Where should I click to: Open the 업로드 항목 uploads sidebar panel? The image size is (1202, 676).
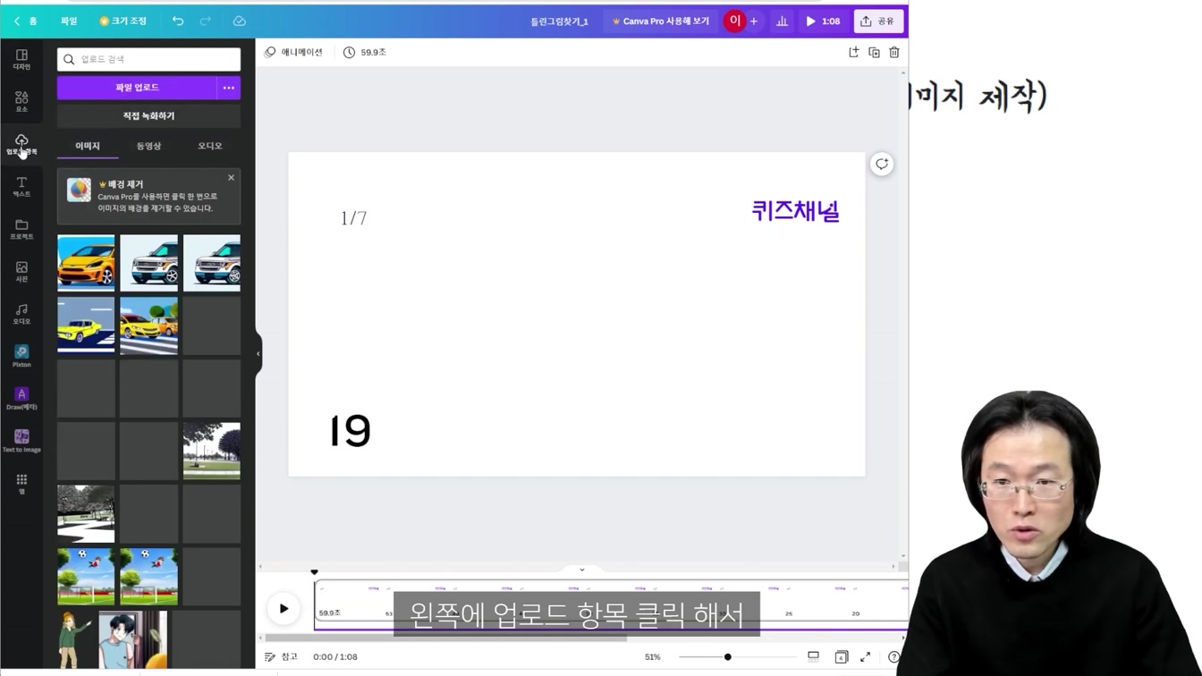tap(21, 144)
